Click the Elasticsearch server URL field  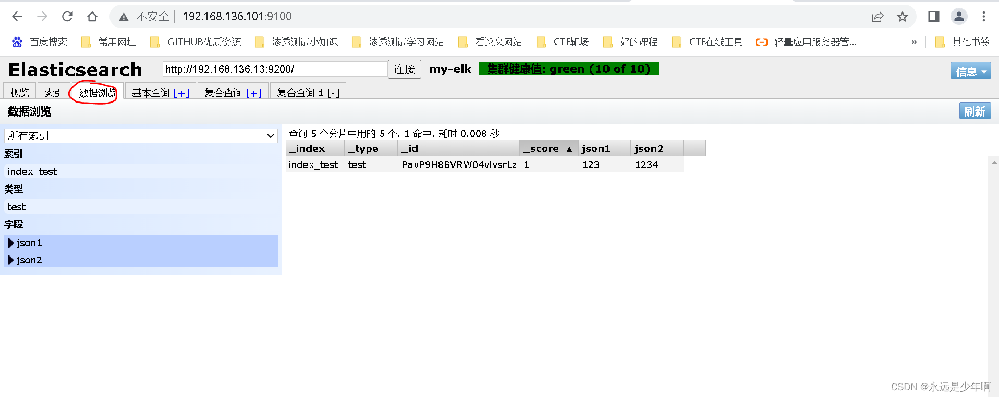275,69
